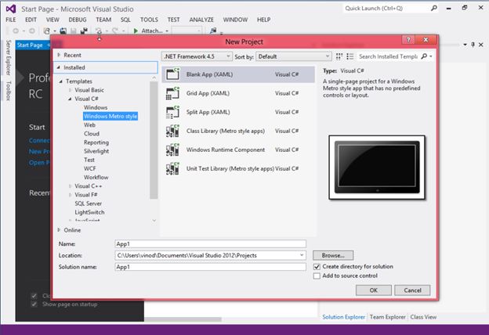This screenshot has width=489, height=335.
Task: Collapse the Installed section
Action: pos(59,67)
